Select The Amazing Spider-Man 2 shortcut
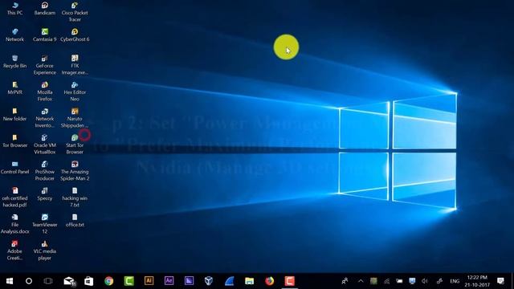514x289 pixels. tap(75, 171)
